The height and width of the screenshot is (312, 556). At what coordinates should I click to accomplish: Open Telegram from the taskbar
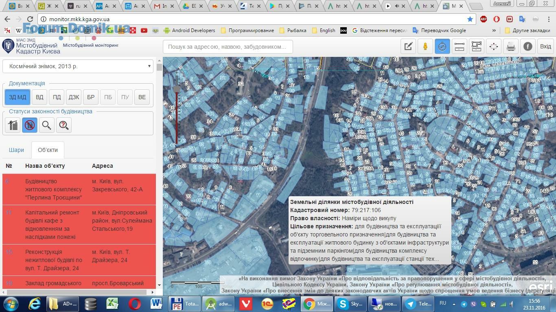tap(418, 304)
